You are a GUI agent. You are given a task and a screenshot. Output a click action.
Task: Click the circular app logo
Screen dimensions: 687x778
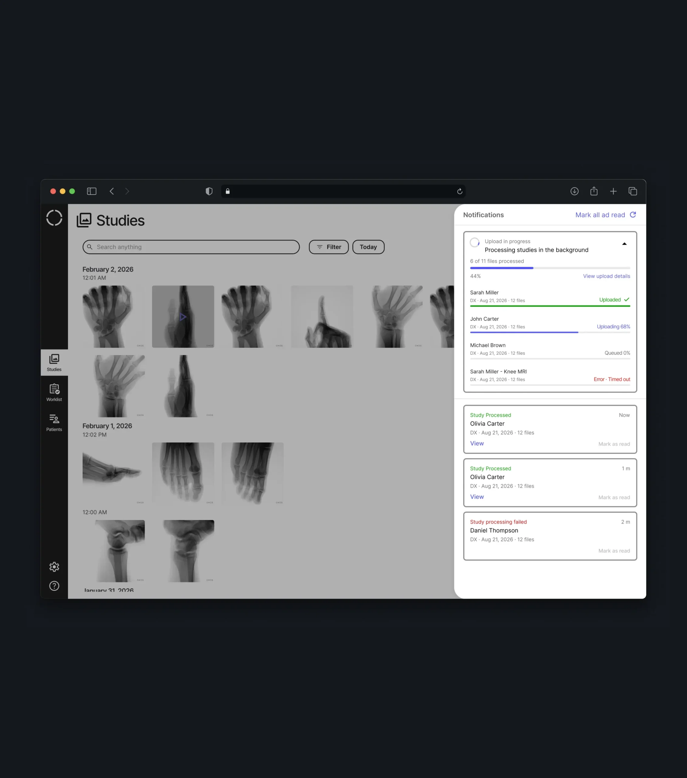coord(54,218)
